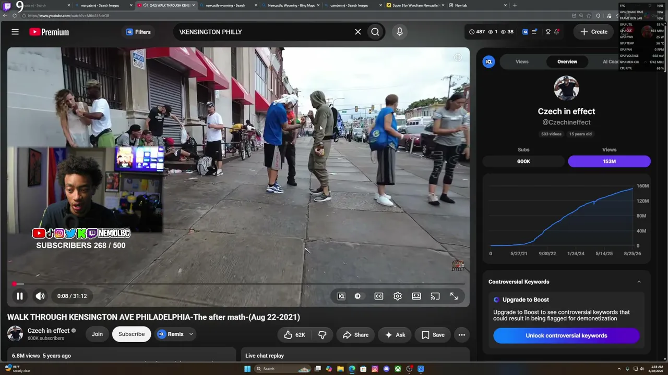Screen dimensions: 668x375
Task: Subscribe to Czech in effect
Action: coord(132,334)
